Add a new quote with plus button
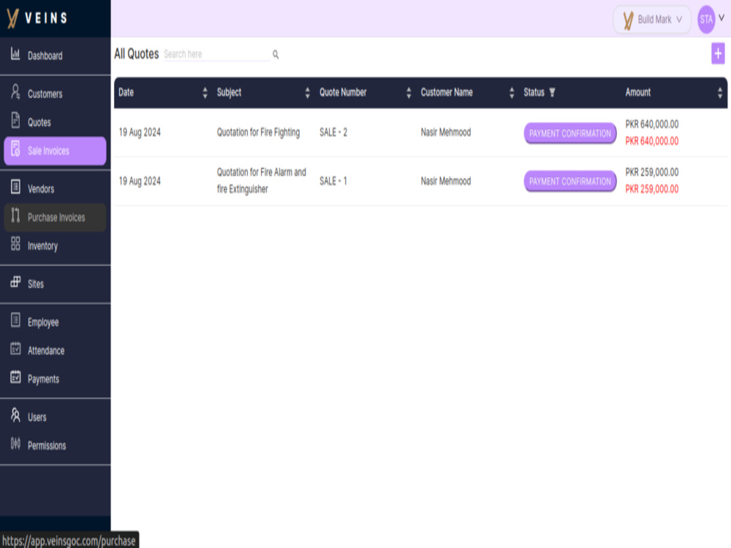The width and height of the screenshot is (731, 548). (718, 53)
